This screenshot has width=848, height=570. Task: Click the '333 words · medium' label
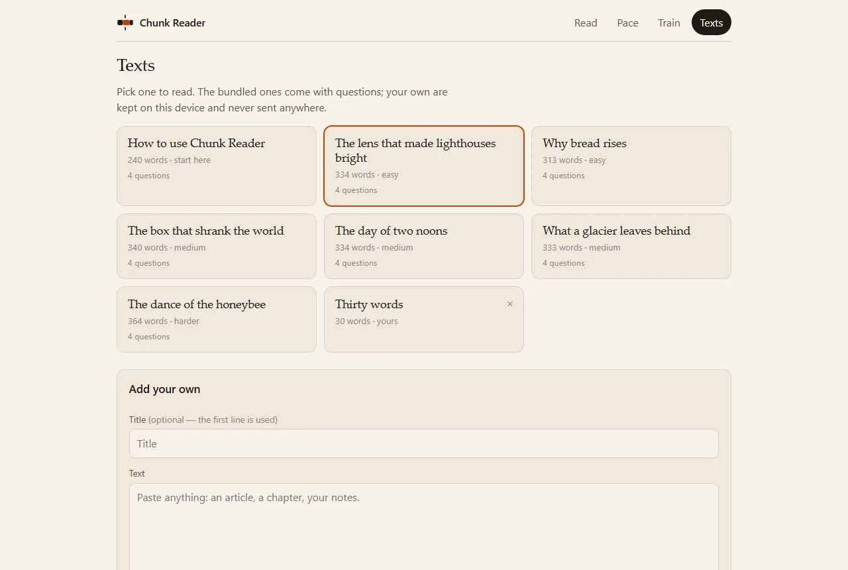pyautogui.click(x=582, y=248)
